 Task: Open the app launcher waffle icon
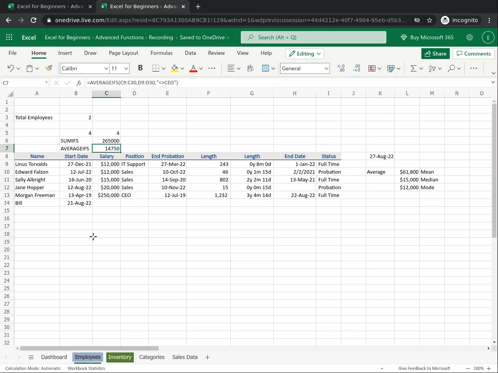click(9, 37)
